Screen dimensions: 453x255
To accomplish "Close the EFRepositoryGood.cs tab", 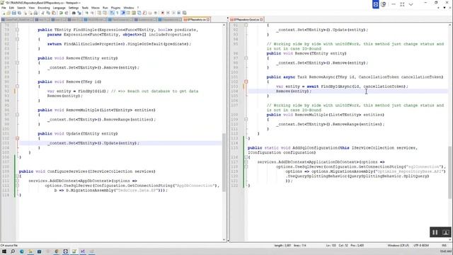I will [x=261, y=20].
